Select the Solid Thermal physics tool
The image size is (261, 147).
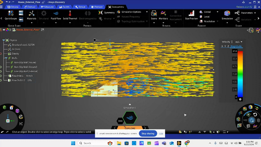(x=70, y=15)
